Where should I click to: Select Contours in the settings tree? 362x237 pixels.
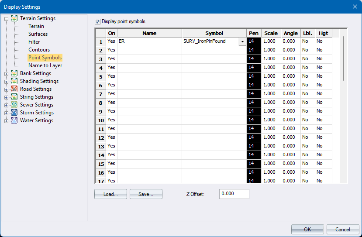(39, 50)
